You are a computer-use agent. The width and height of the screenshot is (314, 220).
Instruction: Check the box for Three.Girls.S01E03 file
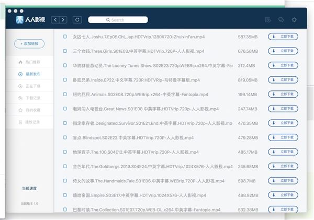click(65, 51)
